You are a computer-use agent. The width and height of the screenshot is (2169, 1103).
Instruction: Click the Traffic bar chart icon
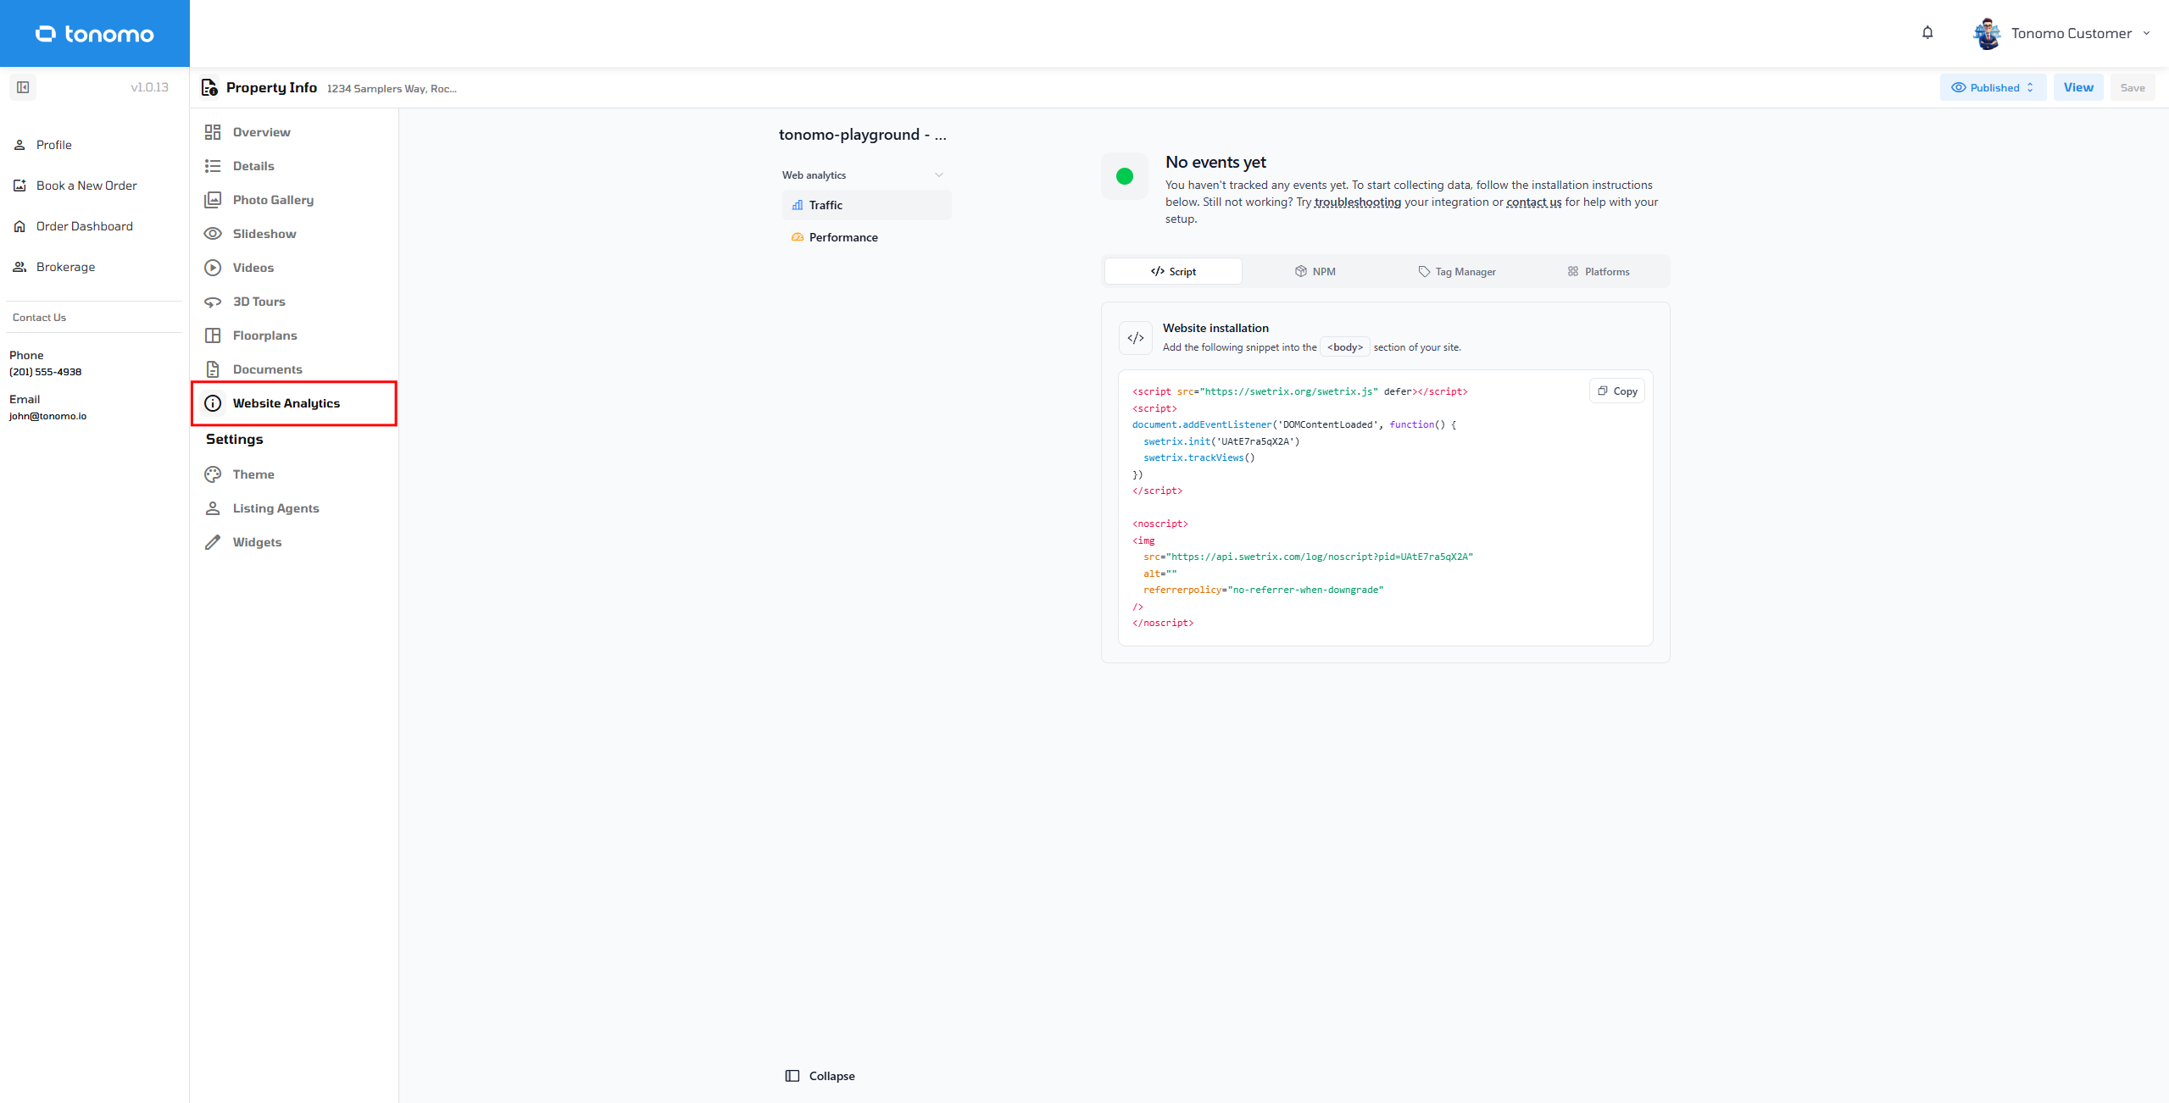798,205
